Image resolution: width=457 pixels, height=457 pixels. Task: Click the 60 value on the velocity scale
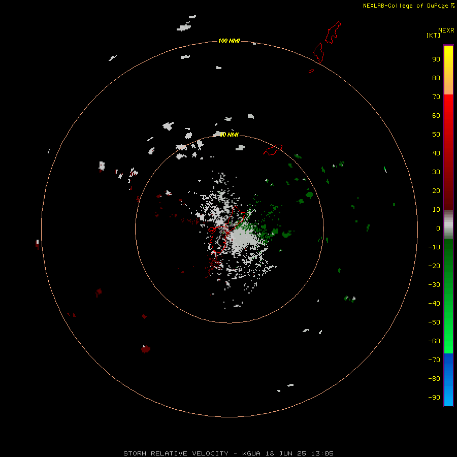(x=436, y=115)
